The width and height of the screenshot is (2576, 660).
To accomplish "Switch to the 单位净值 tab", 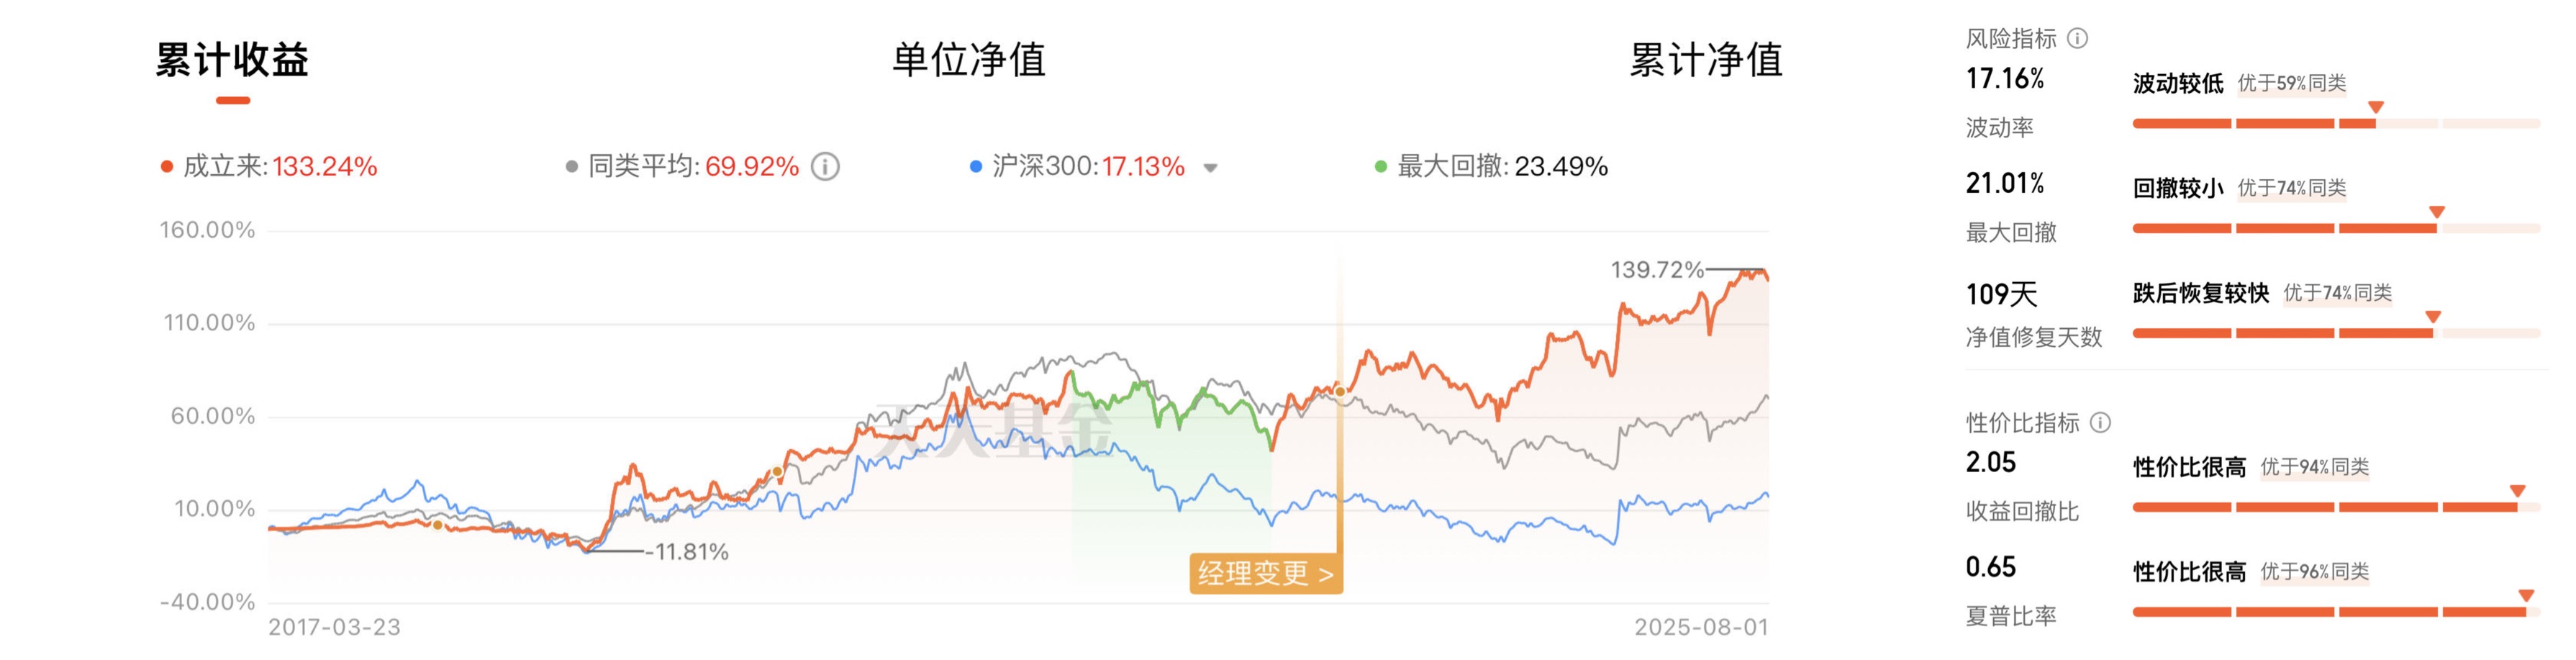I will (968, 60).
